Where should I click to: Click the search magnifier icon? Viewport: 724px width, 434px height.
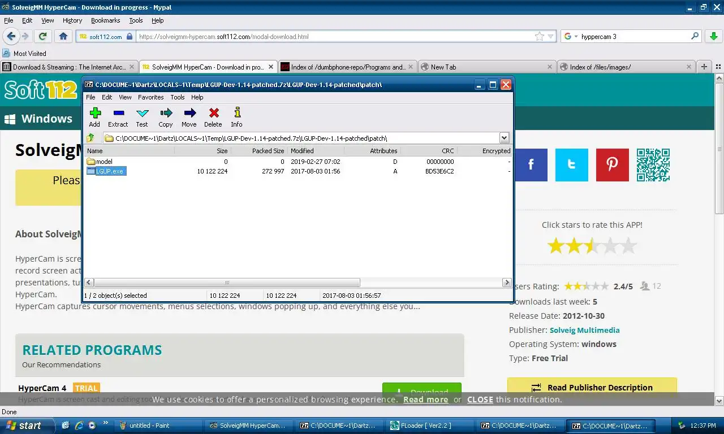[x=695, y=36]
